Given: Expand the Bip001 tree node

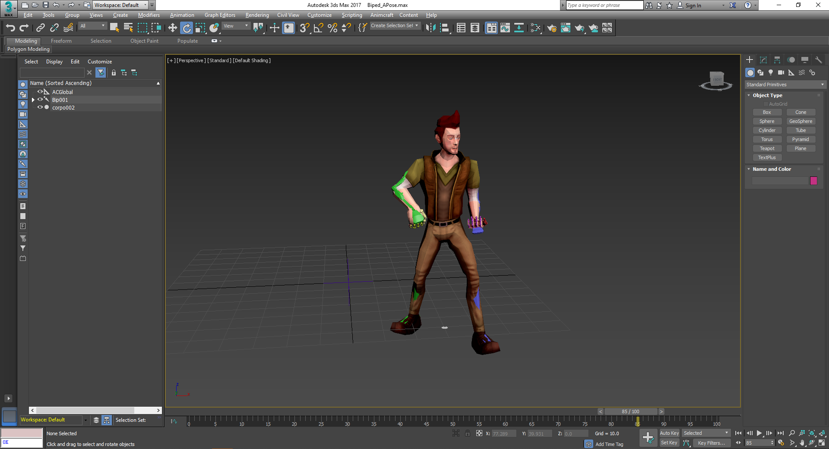Looking at the screenshot, I should [x=33, y=100].
